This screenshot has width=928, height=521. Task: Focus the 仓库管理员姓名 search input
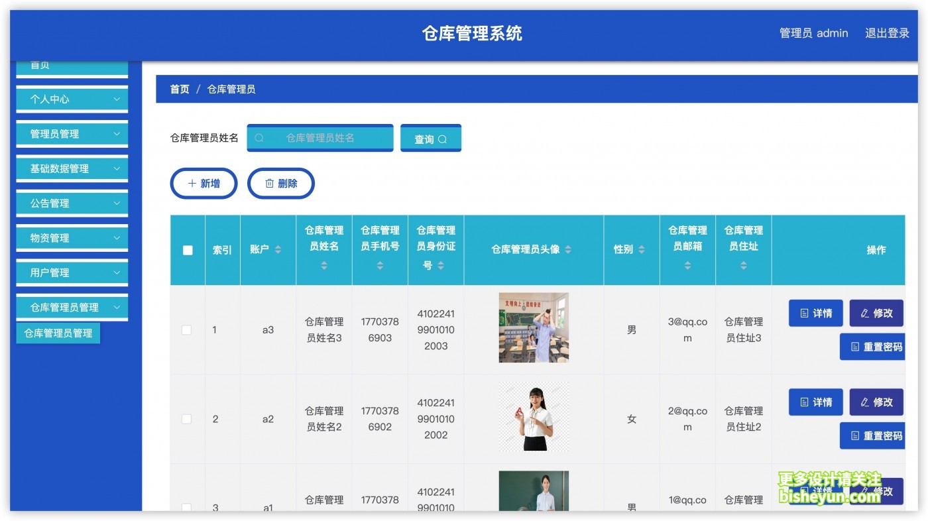[x=320, y=138]
